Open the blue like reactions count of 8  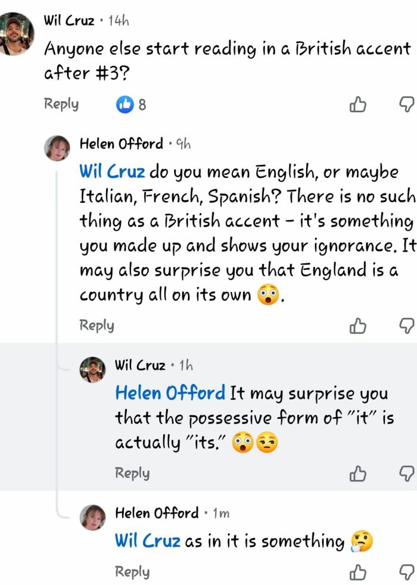(x=131, y=105)
